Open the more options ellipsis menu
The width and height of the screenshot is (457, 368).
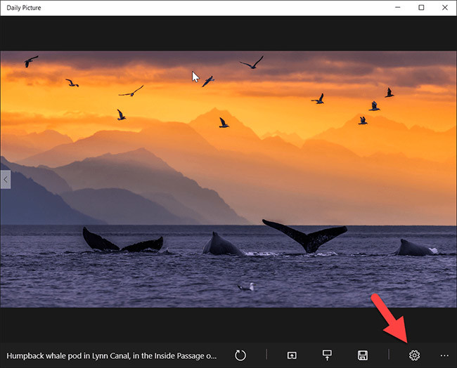pos(444,355)
